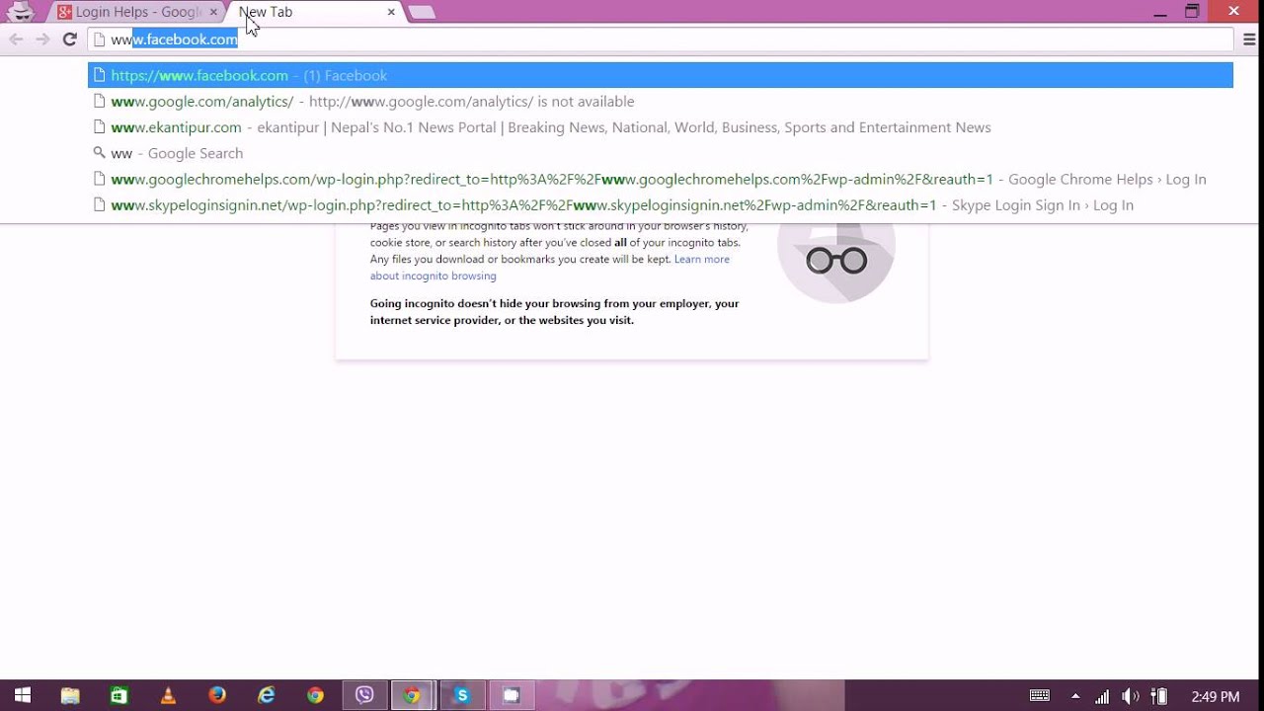Image resolution: width=1264 pixels, height=711 pixels.
Task: Click the last white app icon after Skype
Action: (511, 695)
